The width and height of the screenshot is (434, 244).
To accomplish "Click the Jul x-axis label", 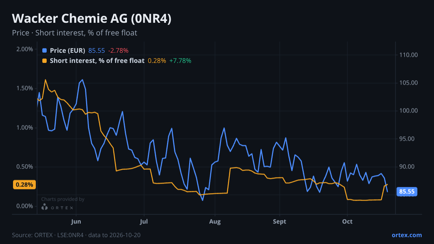I will coord(144,221).
